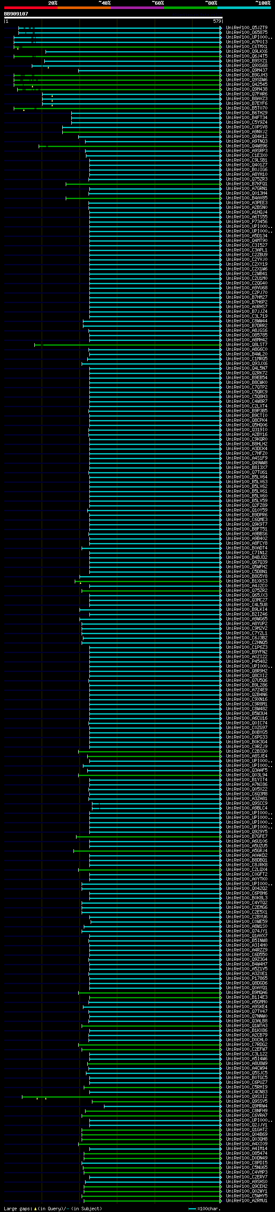Select the label UniRef100_O85785
The height and width of the screenshot is (1212, 275).
247,335
